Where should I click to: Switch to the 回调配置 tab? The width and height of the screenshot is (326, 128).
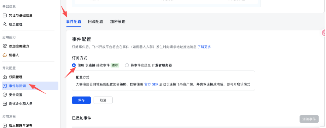click(x=96, y=21)
